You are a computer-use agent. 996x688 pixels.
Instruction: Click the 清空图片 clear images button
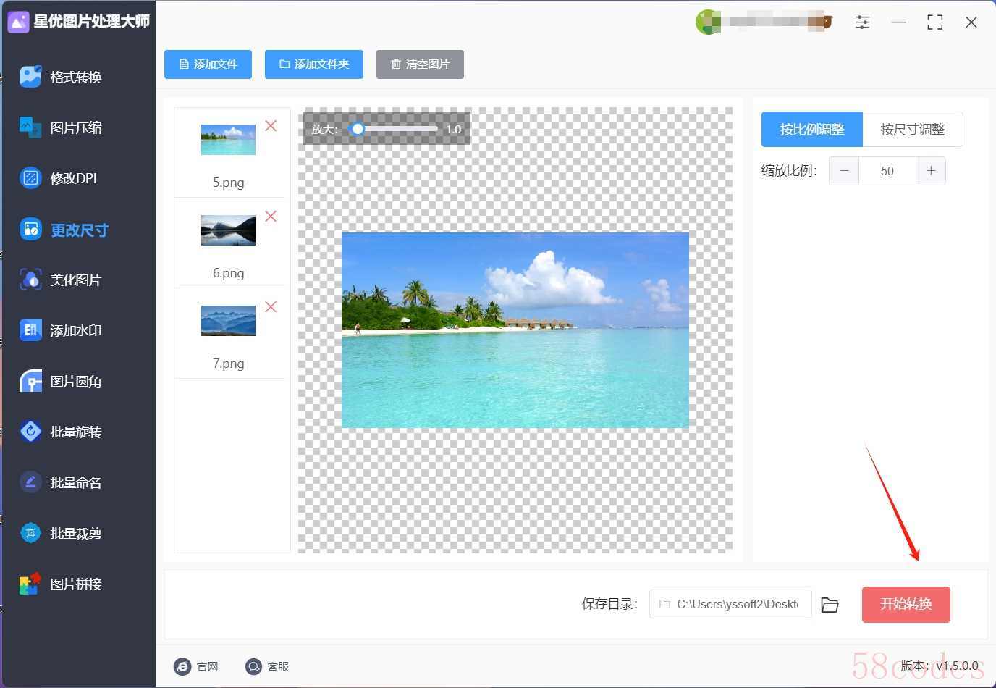pos(420,64)
